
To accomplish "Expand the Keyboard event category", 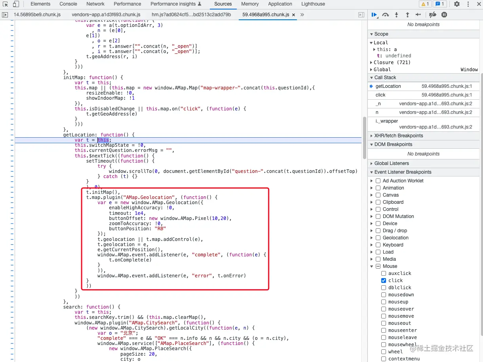I will [371, 244].
